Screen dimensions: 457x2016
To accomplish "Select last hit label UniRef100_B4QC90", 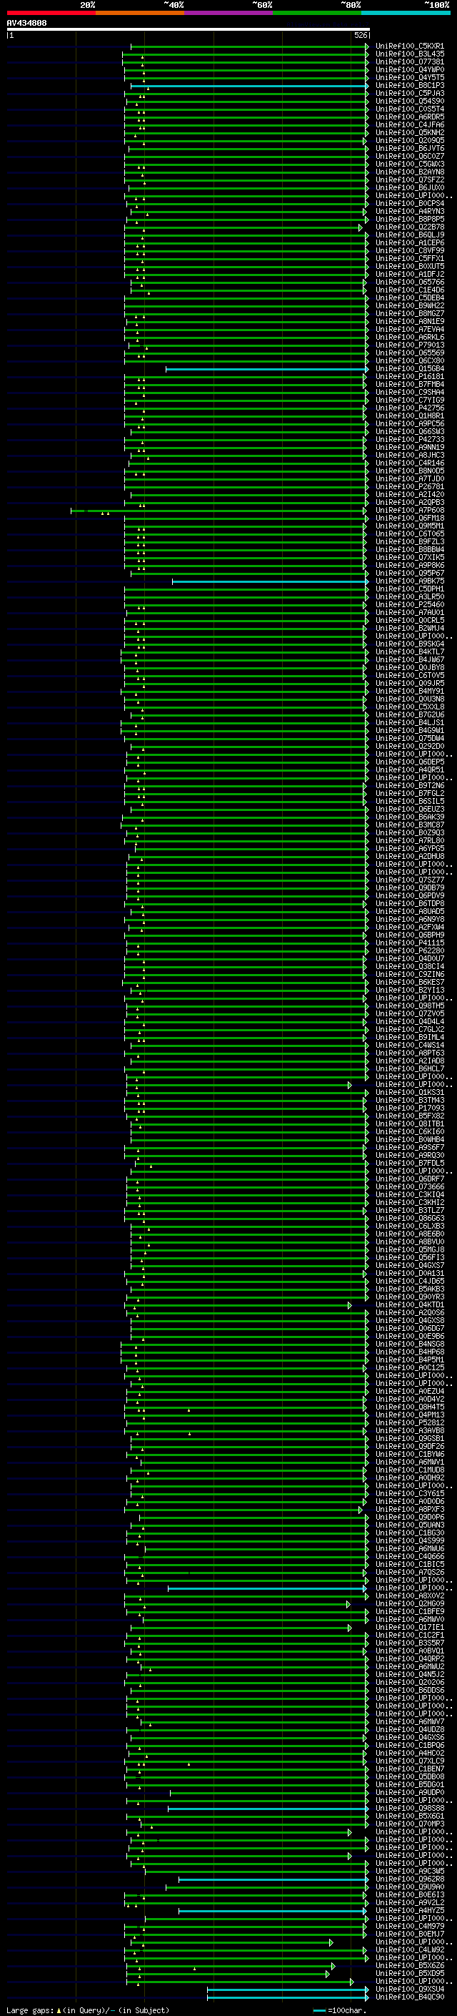I will click(410, 1997).
